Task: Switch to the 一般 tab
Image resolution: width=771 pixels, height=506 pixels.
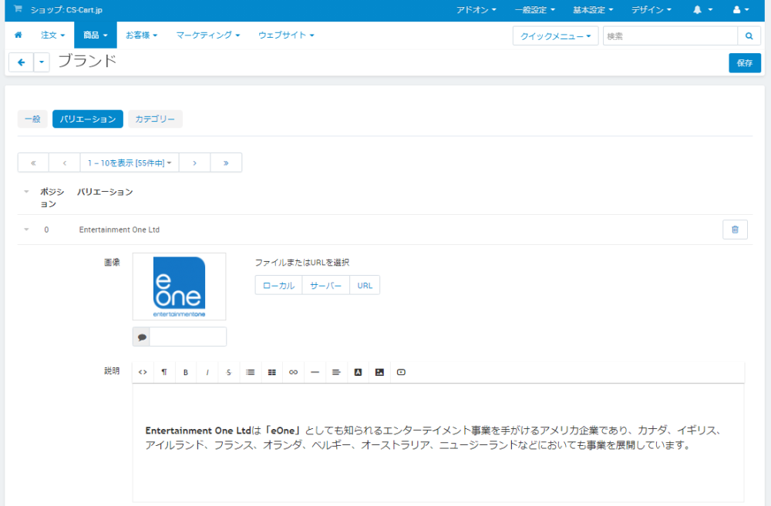Action: 32,119
